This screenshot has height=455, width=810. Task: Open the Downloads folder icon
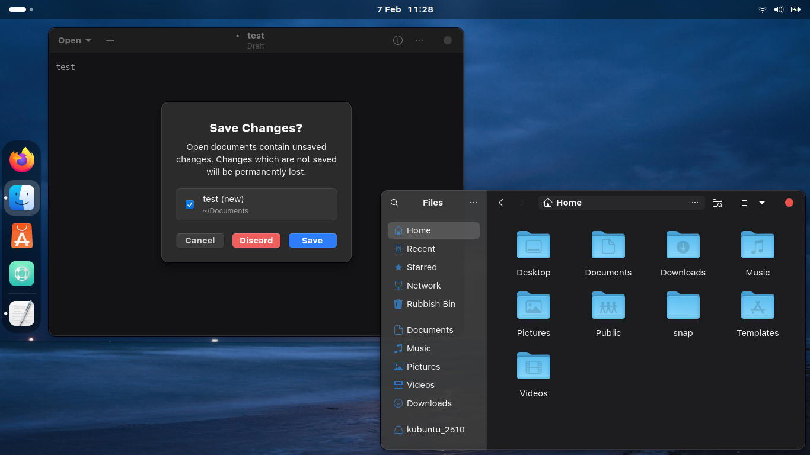coord(683,245)
